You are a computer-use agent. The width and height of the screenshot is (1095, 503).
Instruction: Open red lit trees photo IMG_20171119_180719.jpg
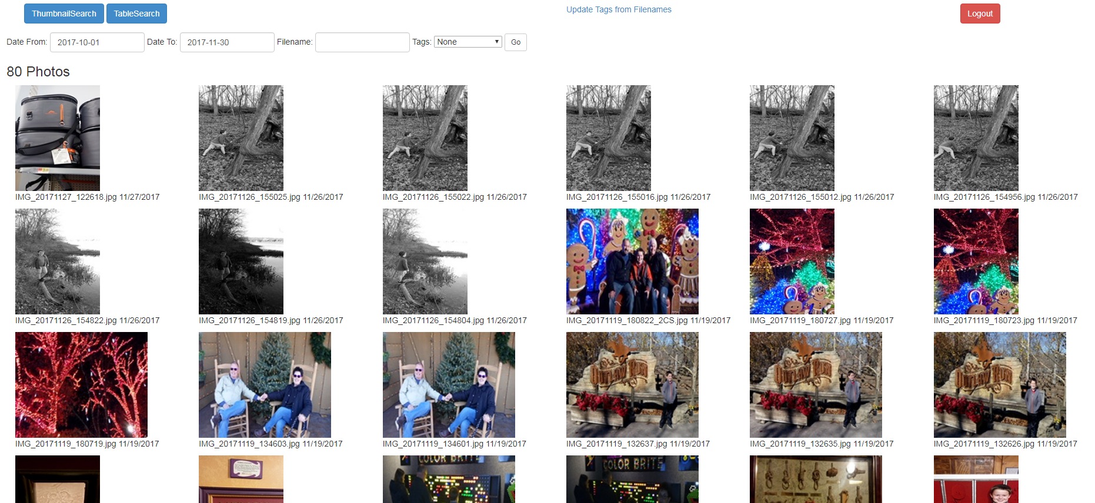point(81,384)
